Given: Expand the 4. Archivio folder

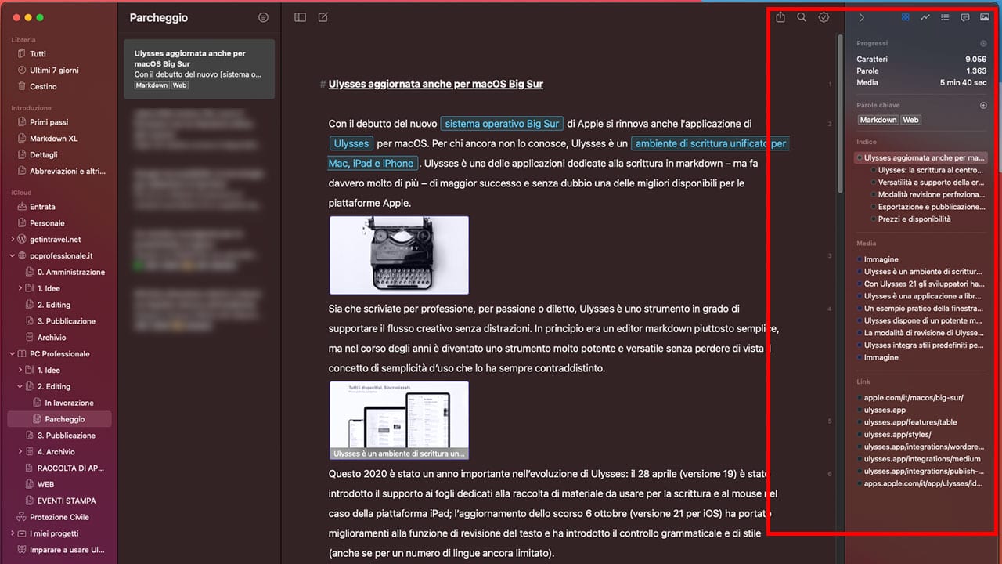Looking at the screenshot, I should [x=20, y=452].
